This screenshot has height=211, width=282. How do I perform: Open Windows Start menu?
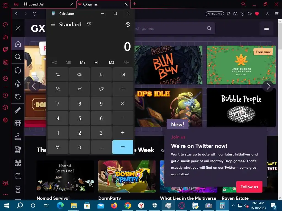[7, 206]
